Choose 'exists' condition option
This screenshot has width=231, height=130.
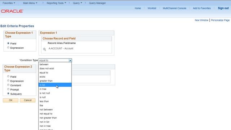(55, 77)
